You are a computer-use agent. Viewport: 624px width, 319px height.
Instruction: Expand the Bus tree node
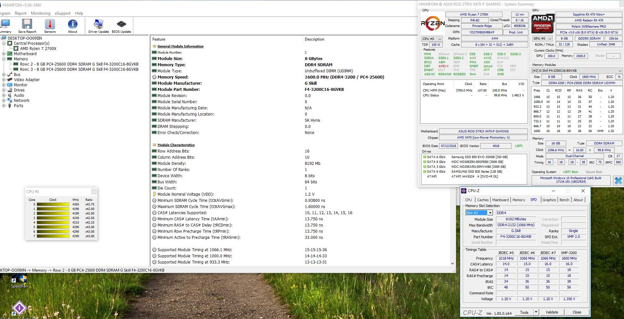click(4, 75)
